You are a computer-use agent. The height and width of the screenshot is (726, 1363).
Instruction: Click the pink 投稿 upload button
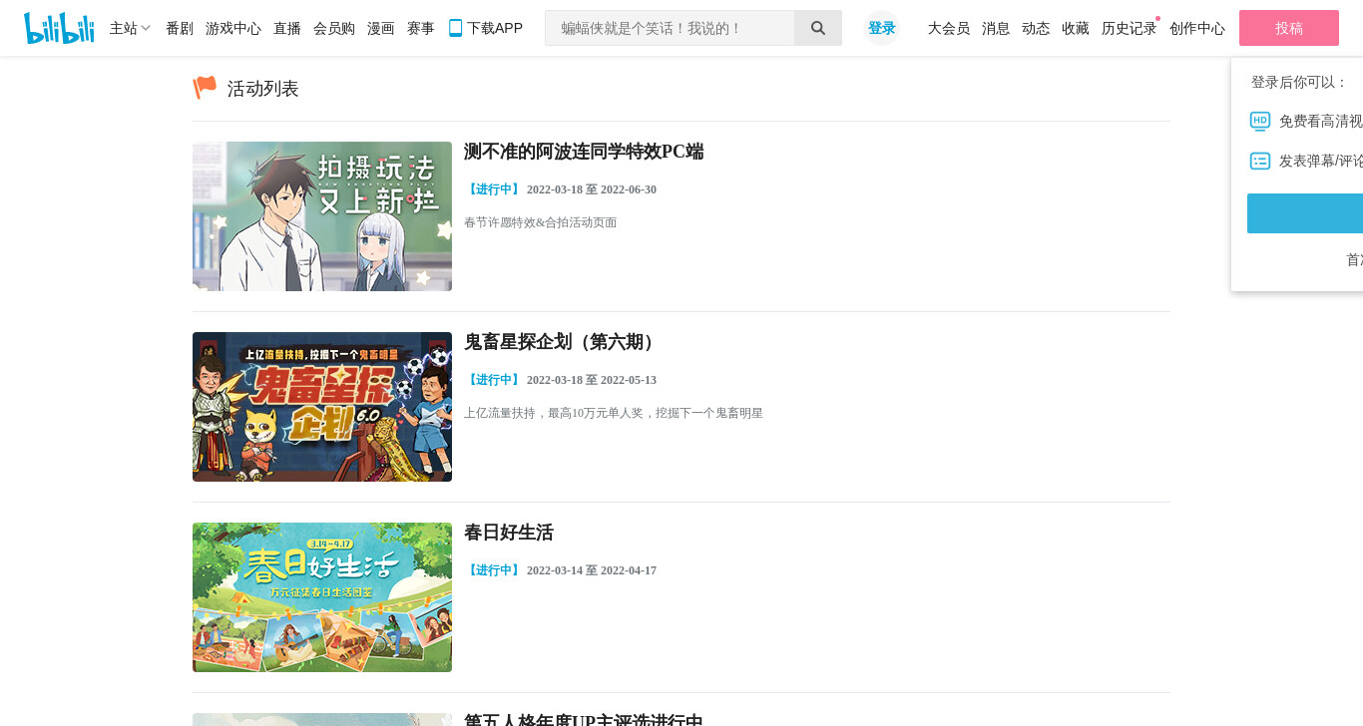1289,28
